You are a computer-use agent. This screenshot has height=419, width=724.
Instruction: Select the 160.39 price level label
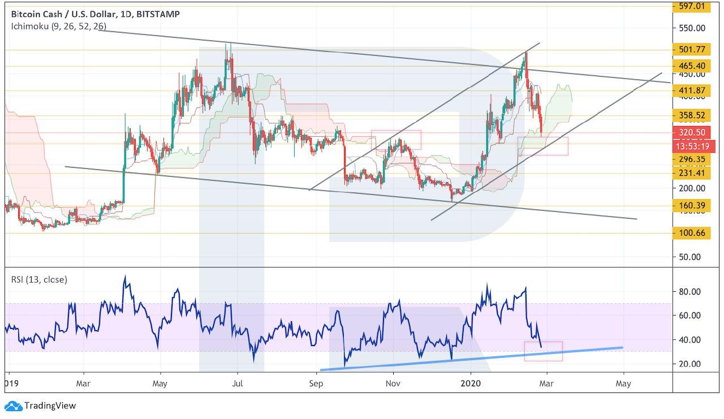click(x=691, y=205)
